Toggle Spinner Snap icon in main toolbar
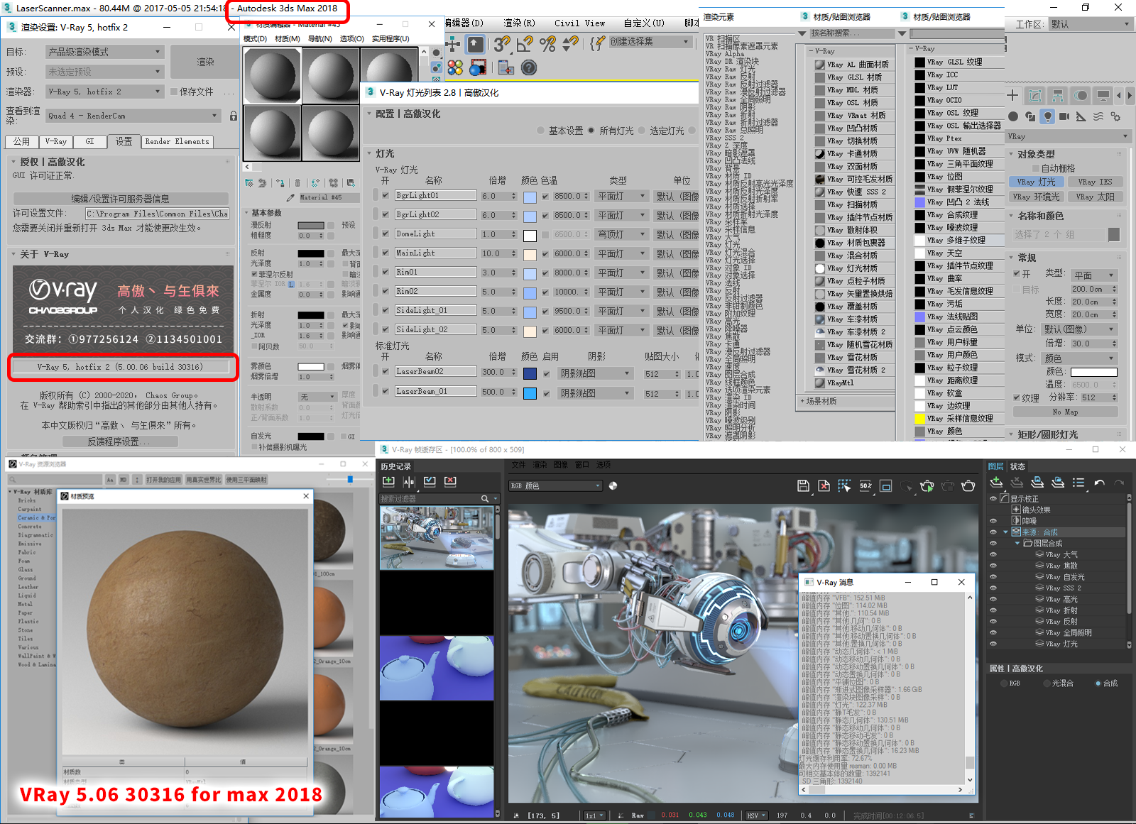1136x824 pixels. point(570,44)
